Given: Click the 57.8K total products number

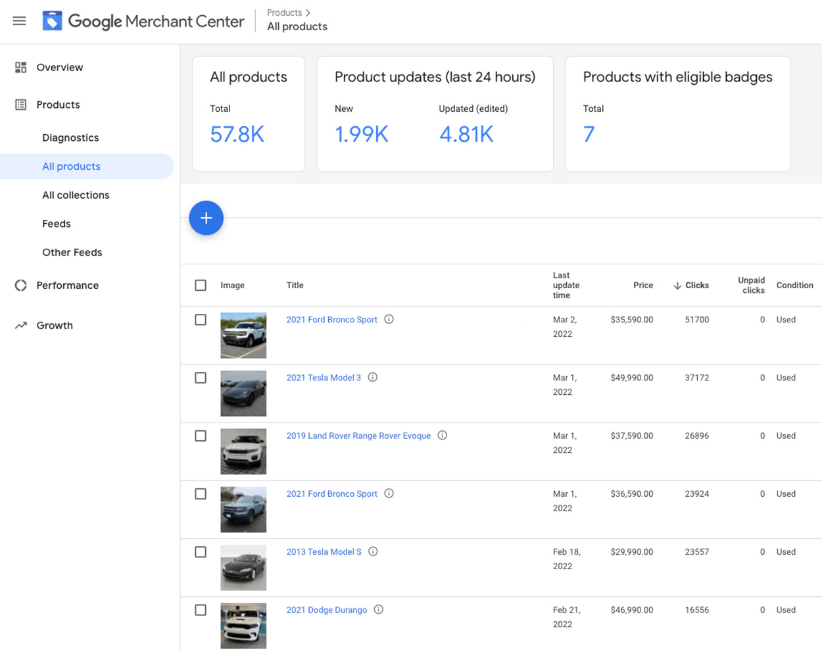Looking at the screenshot, I should coord(237,134).
